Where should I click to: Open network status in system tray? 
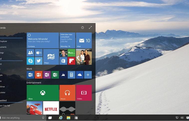[177, 118]
